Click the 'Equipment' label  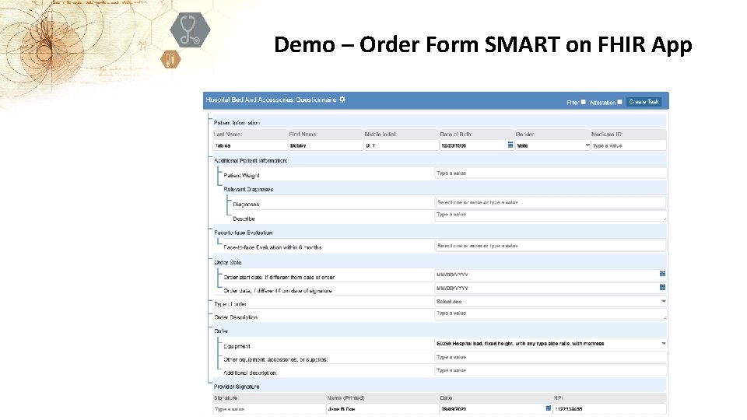pyautogui.click(x=237, y=346)
